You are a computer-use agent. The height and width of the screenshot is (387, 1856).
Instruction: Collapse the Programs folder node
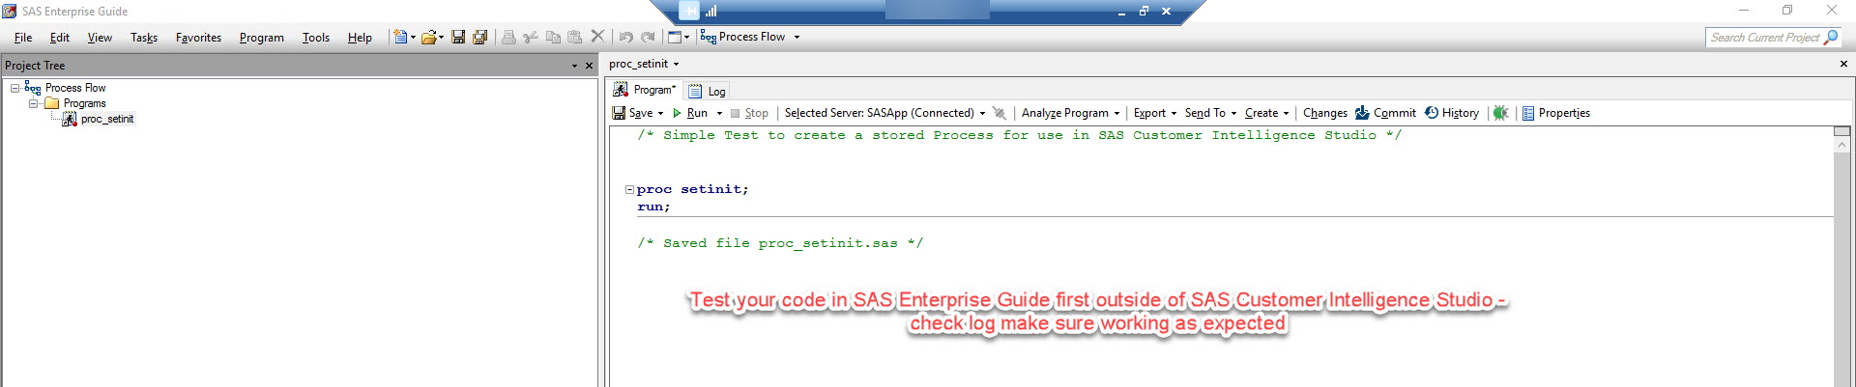coord(33,103)
